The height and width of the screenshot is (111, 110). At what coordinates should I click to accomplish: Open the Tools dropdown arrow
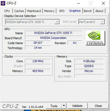[x=64, y=106]
